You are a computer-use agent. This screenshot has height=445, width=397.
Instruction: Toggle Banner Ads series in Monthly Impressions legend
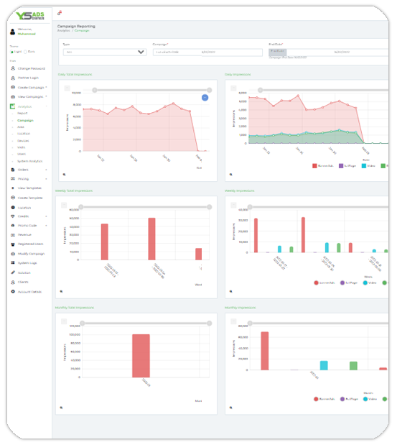tap(324, 399)
